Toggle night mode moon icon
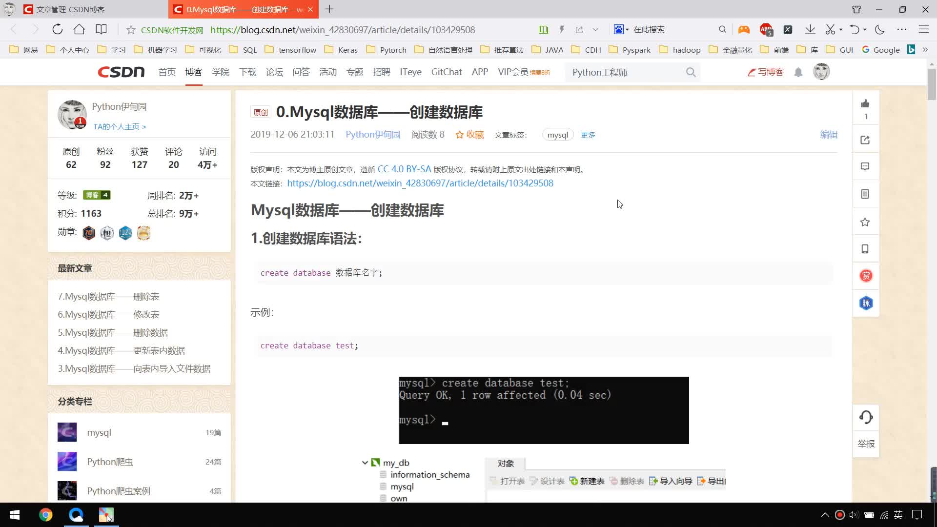The height and width of the screenshot is (527, 937). pyautogui.click(x=880, y=30)
